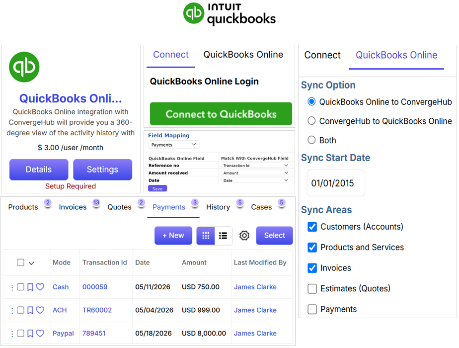Open row menu for ACH payment
The image size is (459, 348).
click(x=12, y=311)
